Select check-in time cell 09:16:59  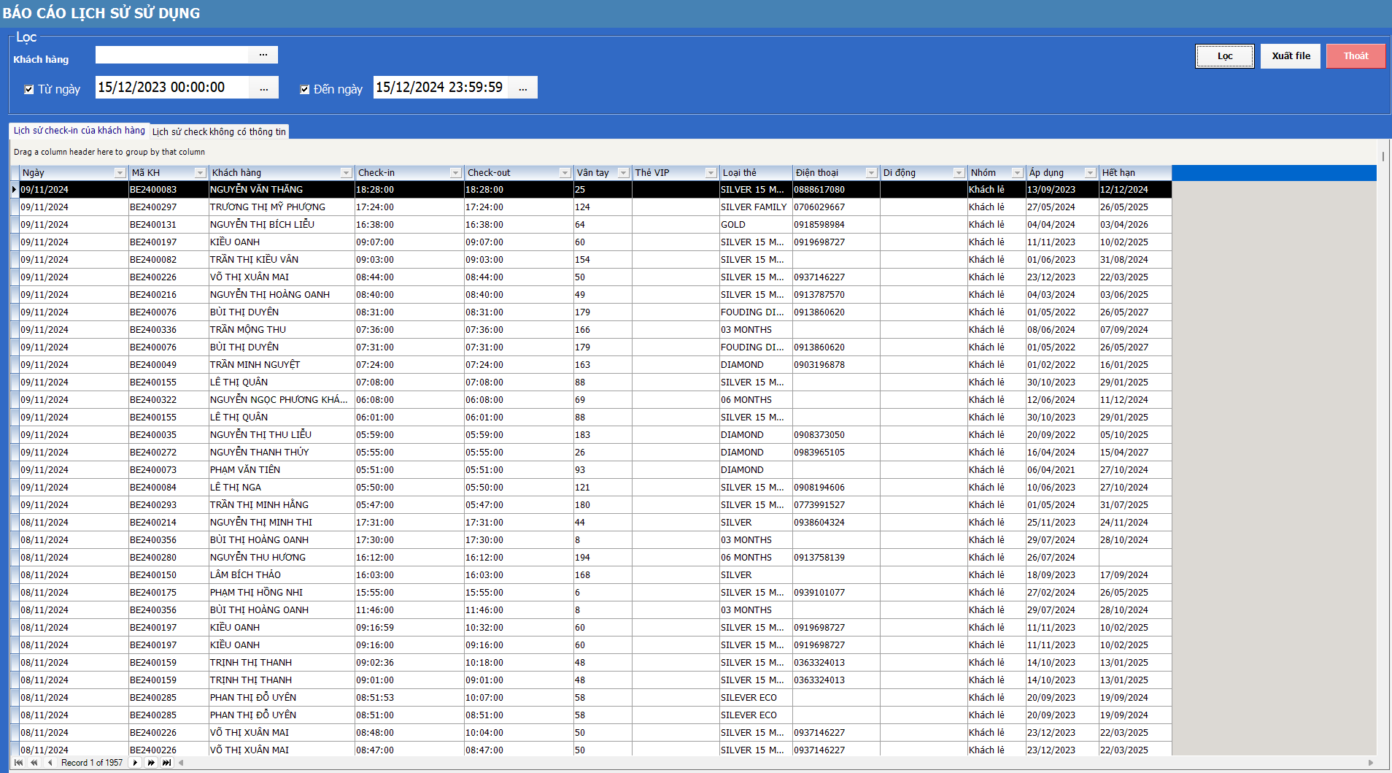(x=409, y=628)
